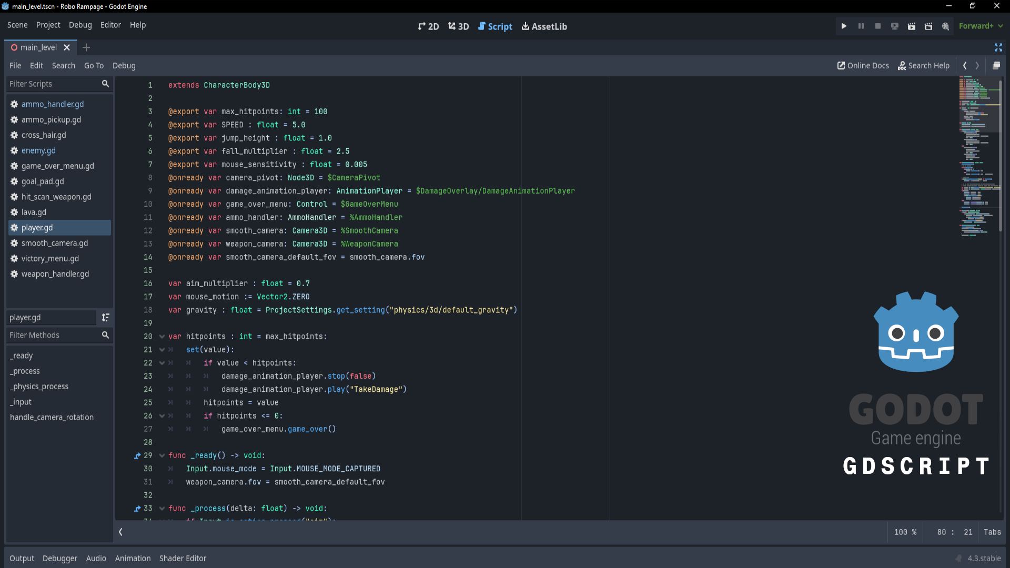Image resolution: width=1010 pixels, height=568 pixels.
Task: Toggle distraction-free mode icon
Action: pyautogui.click(x=998, y=47)
